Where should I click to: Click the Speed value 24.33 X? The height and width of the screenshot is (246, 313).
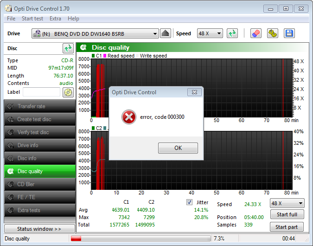point(253,204)
